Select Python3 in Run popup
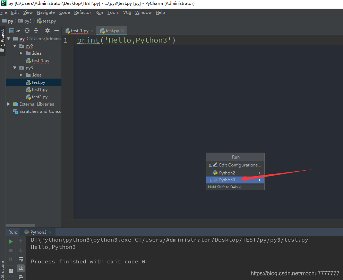 (235, 180)
